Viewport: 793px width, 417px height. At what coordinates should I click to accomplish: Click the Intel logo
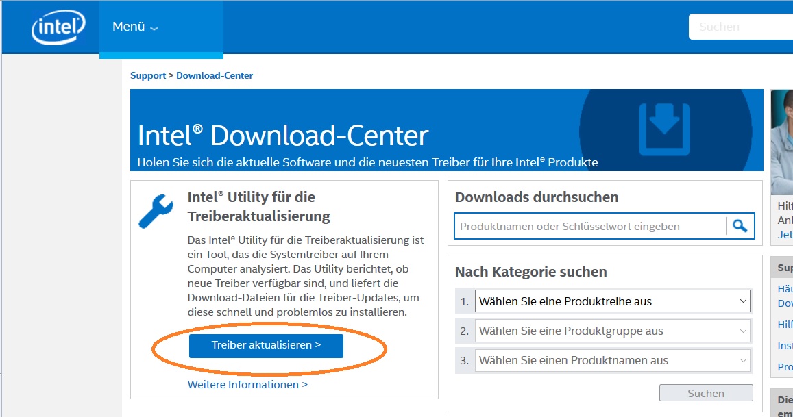(x=58, y=27)
